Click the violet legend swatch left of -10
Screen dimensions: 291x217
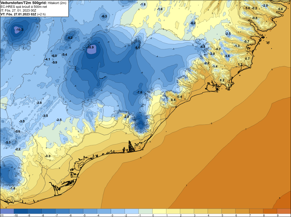pyautogui.click(x=7, y=211)
